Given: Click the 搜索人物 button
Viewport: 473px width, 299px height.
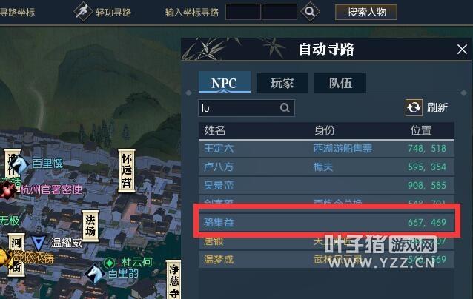Looking at the screenshot, I should coord(366,13).
